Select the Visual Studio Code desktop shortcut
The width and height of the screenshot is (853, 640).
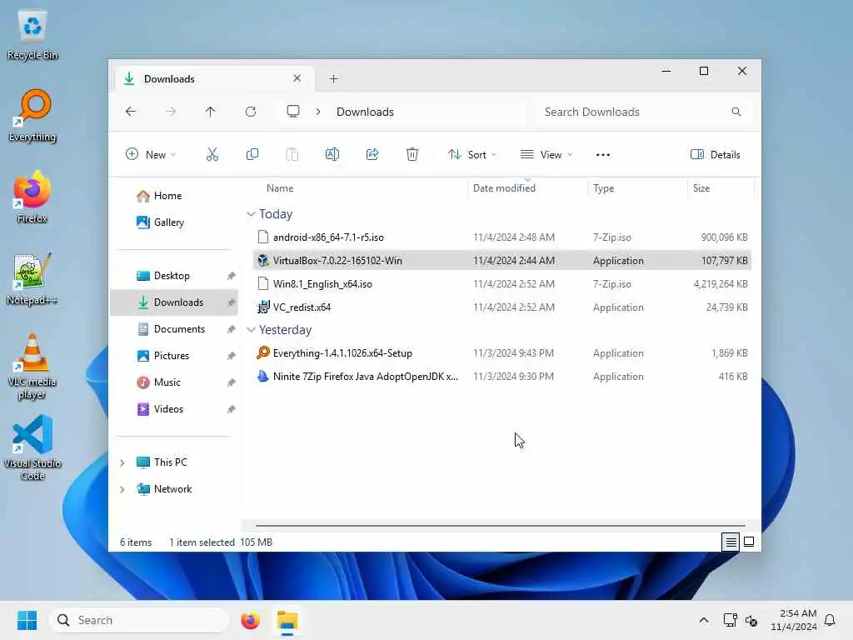[32, 448]
